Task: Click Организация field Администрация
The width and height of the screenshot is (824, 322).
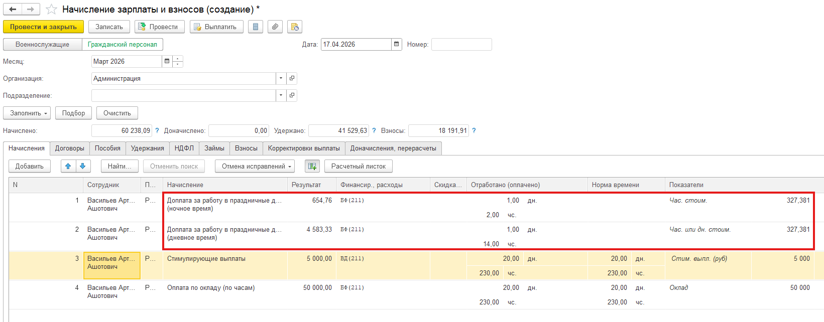Action: [184, 78]
